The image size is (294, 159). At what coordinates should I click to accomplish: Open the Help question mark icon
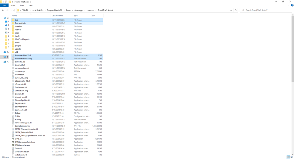tap(292, 5)
